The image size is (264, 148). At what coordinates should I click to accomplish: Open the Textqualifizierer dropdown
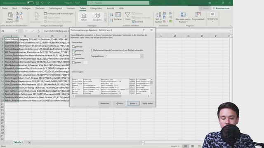click(x=141, y=56)
